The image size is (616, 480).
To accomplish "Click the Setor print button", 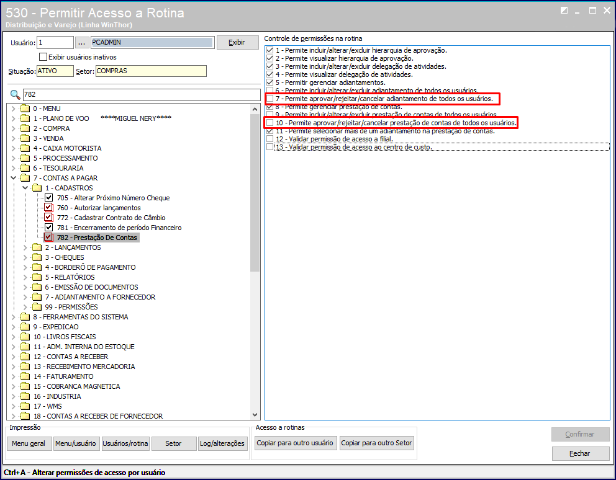I will 173,443.
